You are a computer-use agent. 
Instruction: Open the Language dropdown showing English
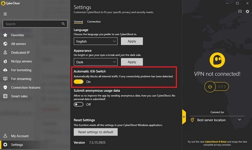95,41
